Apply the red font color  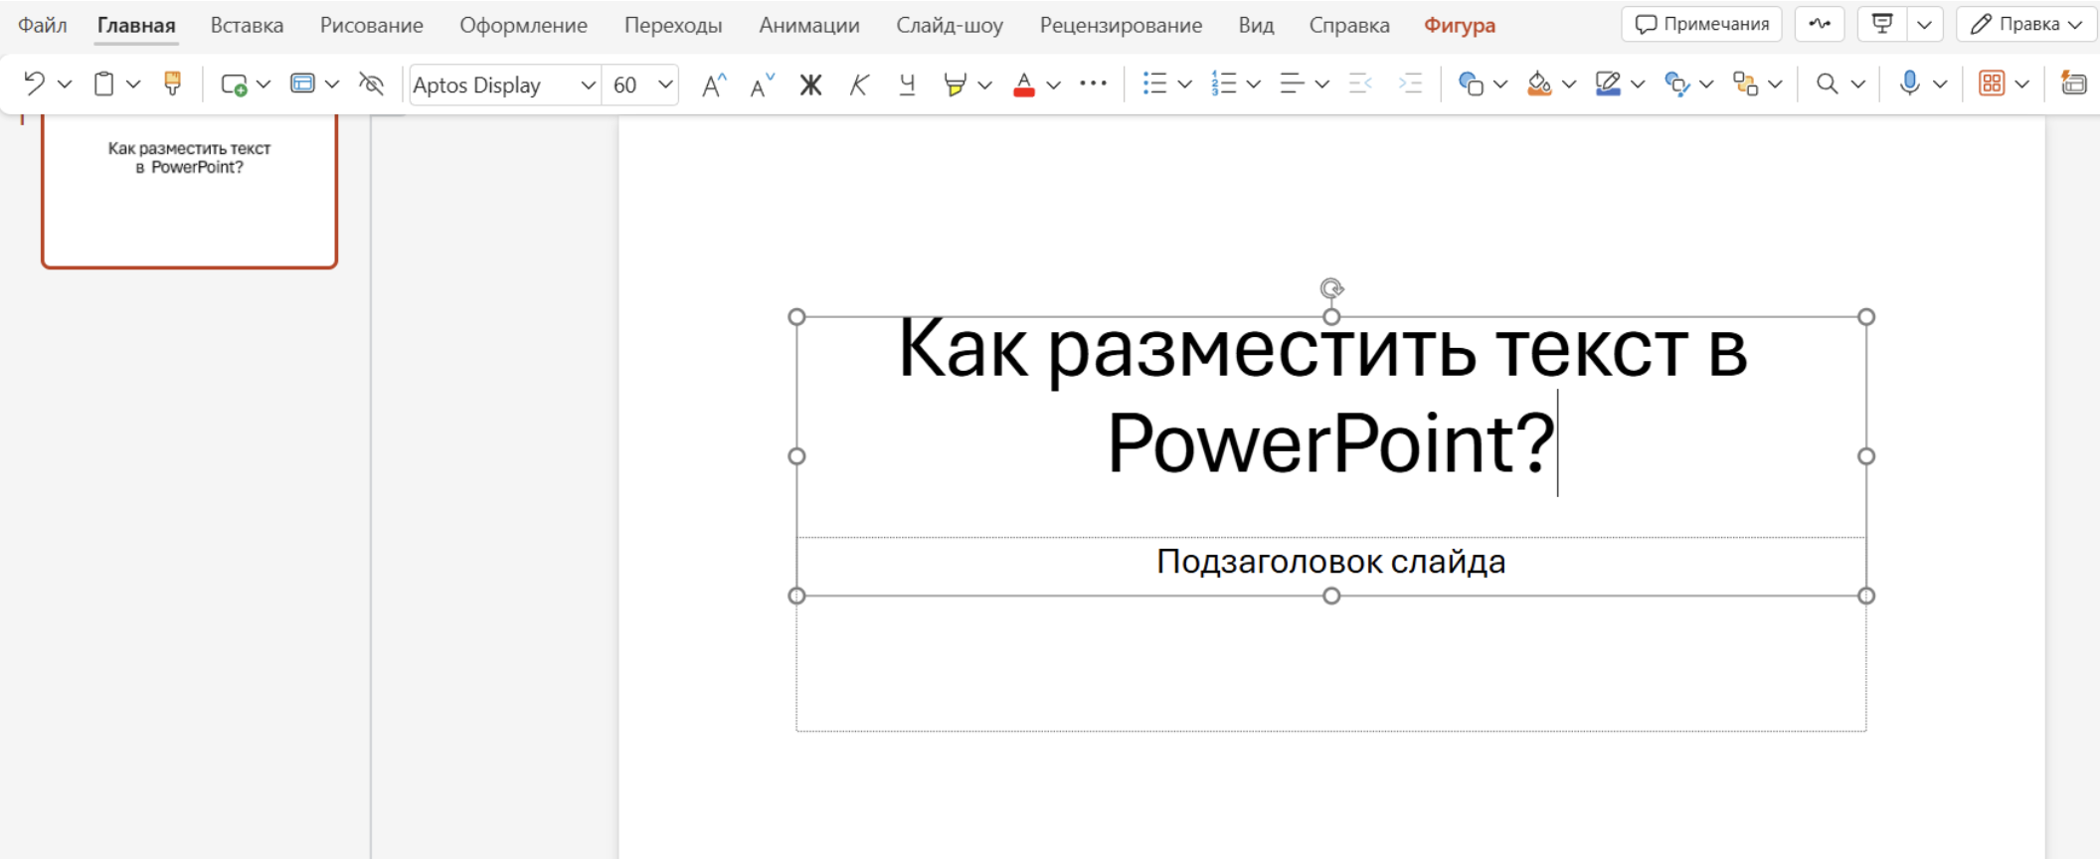click(1024, 85)
